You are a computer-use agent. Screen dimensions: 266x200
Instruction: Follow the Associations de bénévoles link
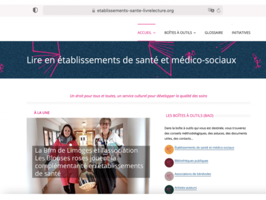click(193, 174)
